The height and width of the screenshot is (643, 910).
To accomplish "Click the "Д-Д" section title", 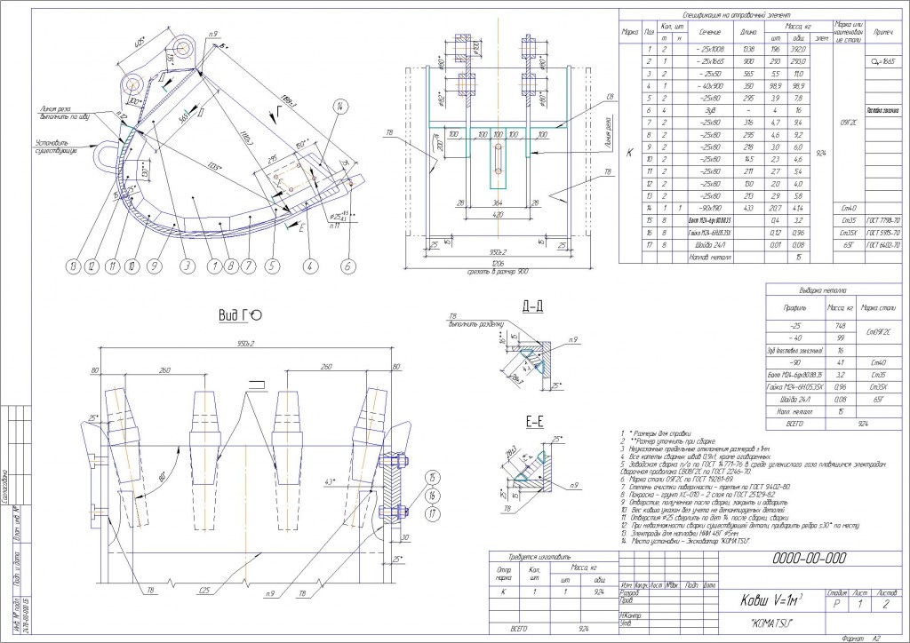I will coord(531,306).
